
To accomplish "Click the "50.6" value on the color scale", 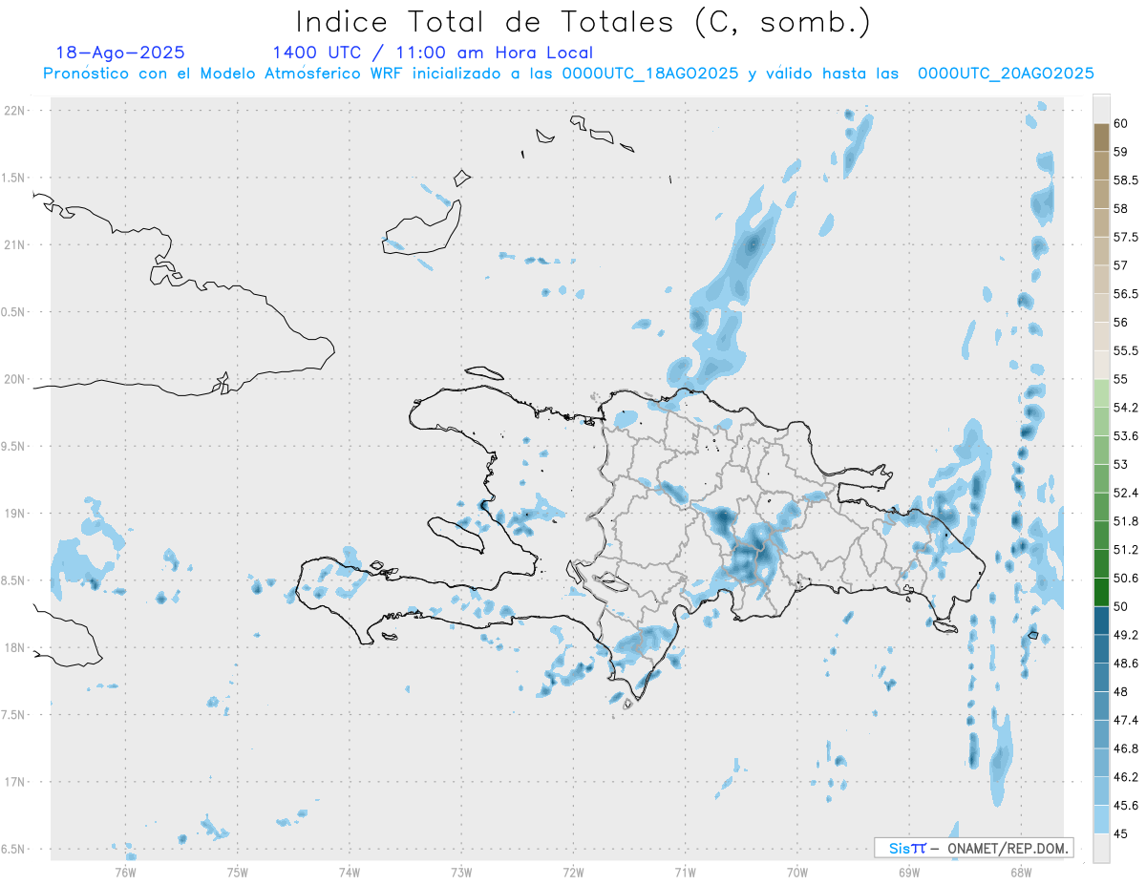I will [1126, 579].
